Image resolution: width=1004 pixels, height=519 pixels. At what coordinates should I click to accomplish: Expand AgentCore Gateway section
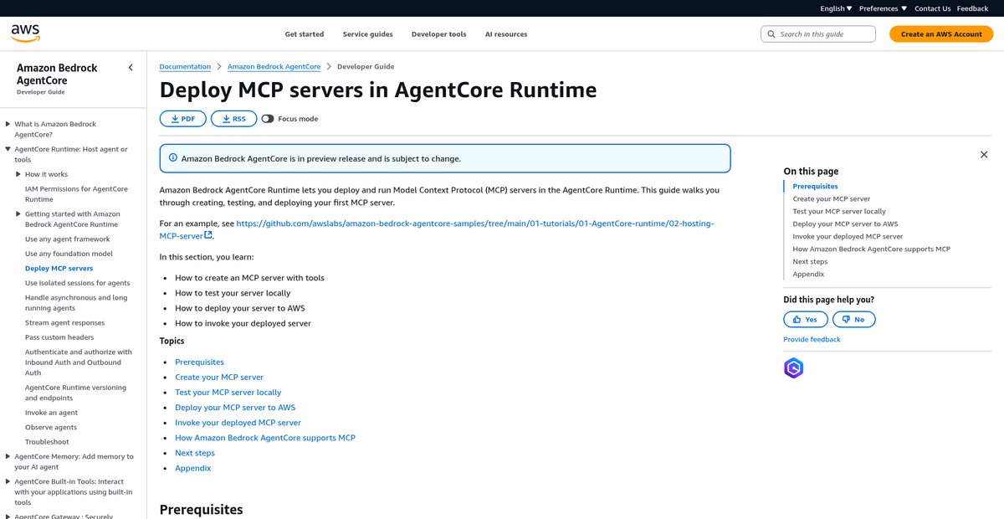click(8, 516)
